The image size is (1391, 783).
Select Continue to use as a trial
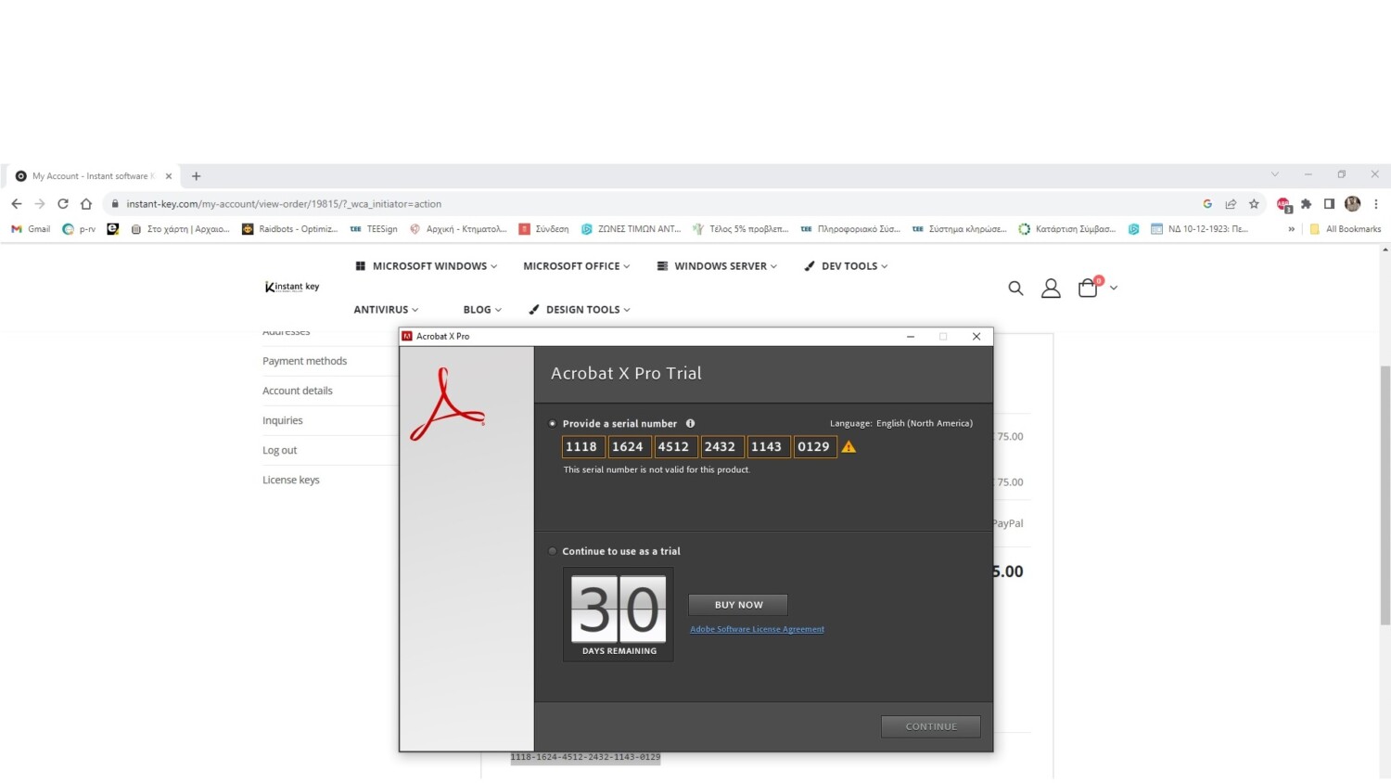pyautogui.click(x=553, y=551)
